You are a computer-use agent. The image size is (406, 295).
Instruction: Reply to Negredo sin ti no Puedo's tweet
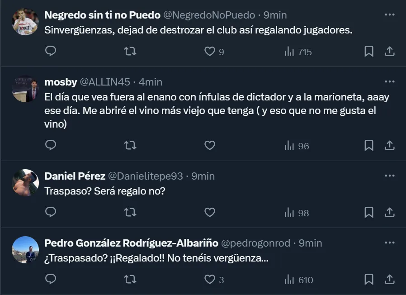51,52
